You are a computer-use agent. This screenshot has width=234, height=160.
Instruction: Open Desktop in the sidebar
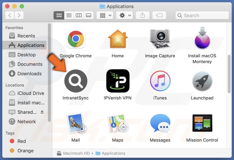click(25, 55)
